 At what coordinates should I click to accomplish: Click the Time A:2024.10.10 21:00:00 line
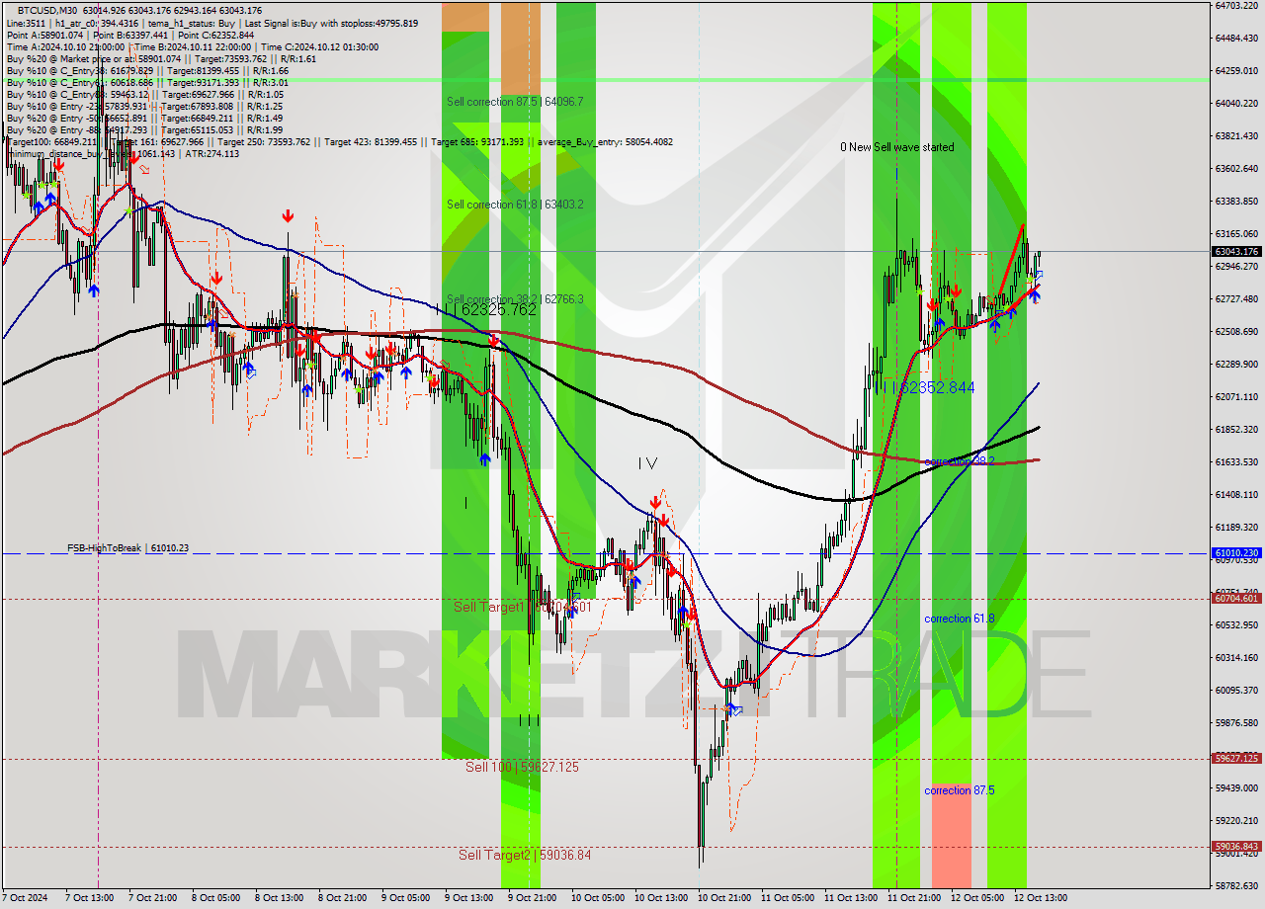[x=65, y=46]
